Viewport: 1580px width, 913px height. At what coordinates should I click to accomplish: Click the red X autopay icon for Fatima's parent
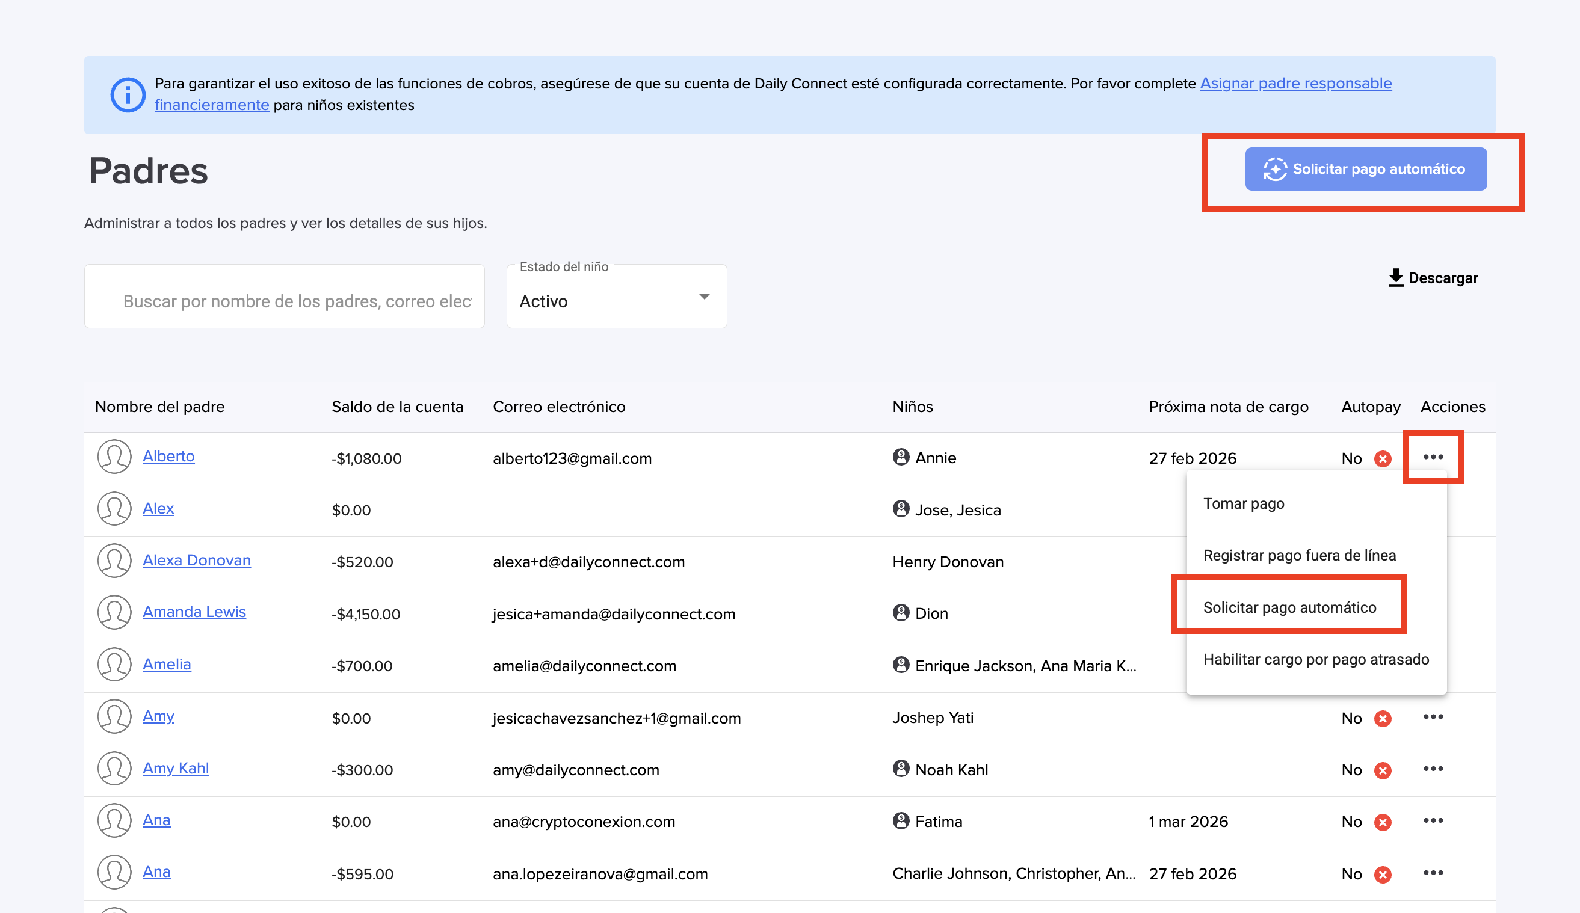(1383, 822)
